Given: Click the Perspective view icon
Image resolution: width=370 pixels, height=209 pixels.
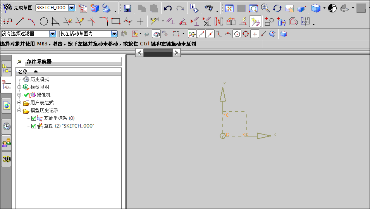Looking at the screenshot, I should [301, 9].
